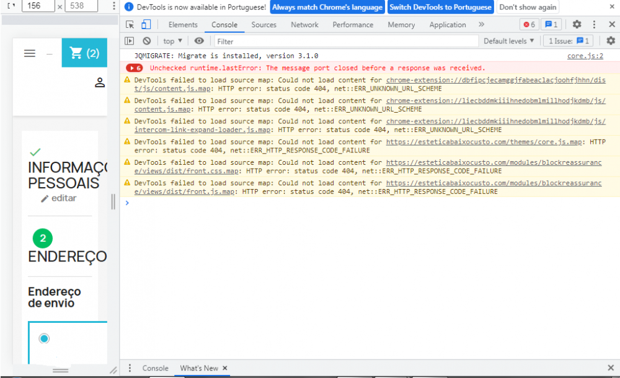The width and height of the screenshot is (620, 378).
Task: Close the bottom drawer
Action: (x=611, y=367)
